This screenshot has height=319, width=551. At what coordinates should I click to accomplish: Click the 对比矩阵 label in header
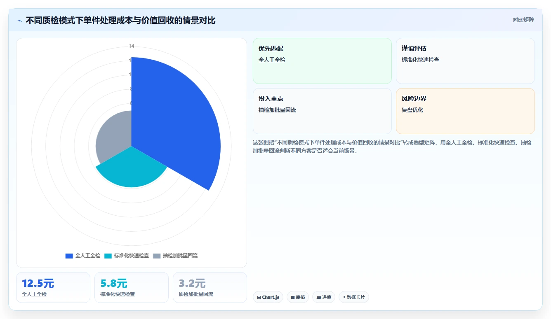coord(523,20)
